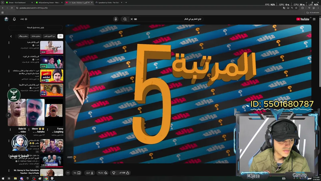This screenshot has height=181, width=321.
Task: Open options for 10:59 video
Action: pyautogui.click(x=9, y=71)
